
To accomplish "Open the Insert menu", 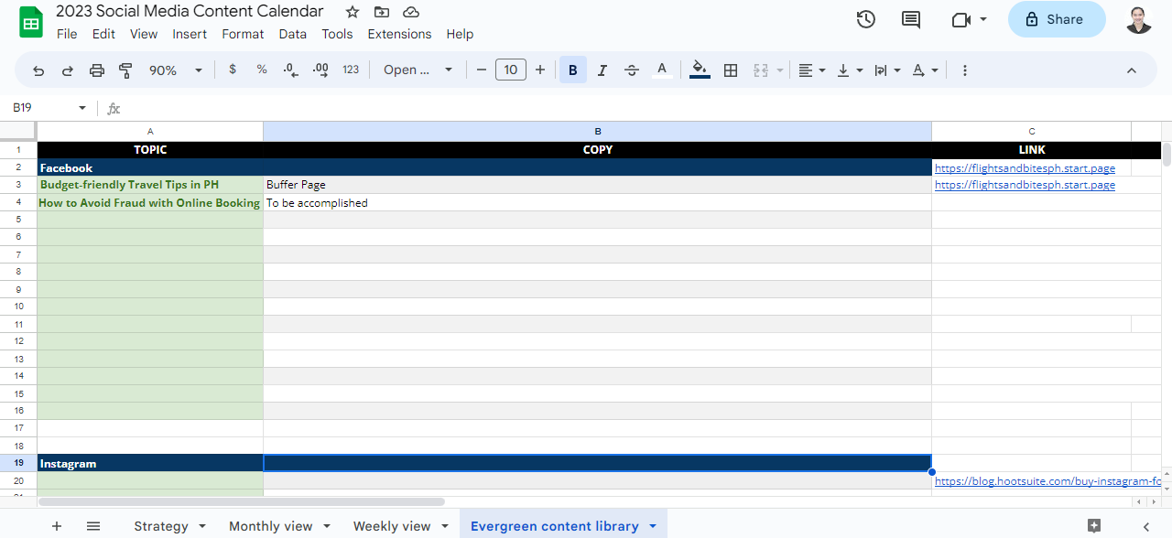I will 190,34.
